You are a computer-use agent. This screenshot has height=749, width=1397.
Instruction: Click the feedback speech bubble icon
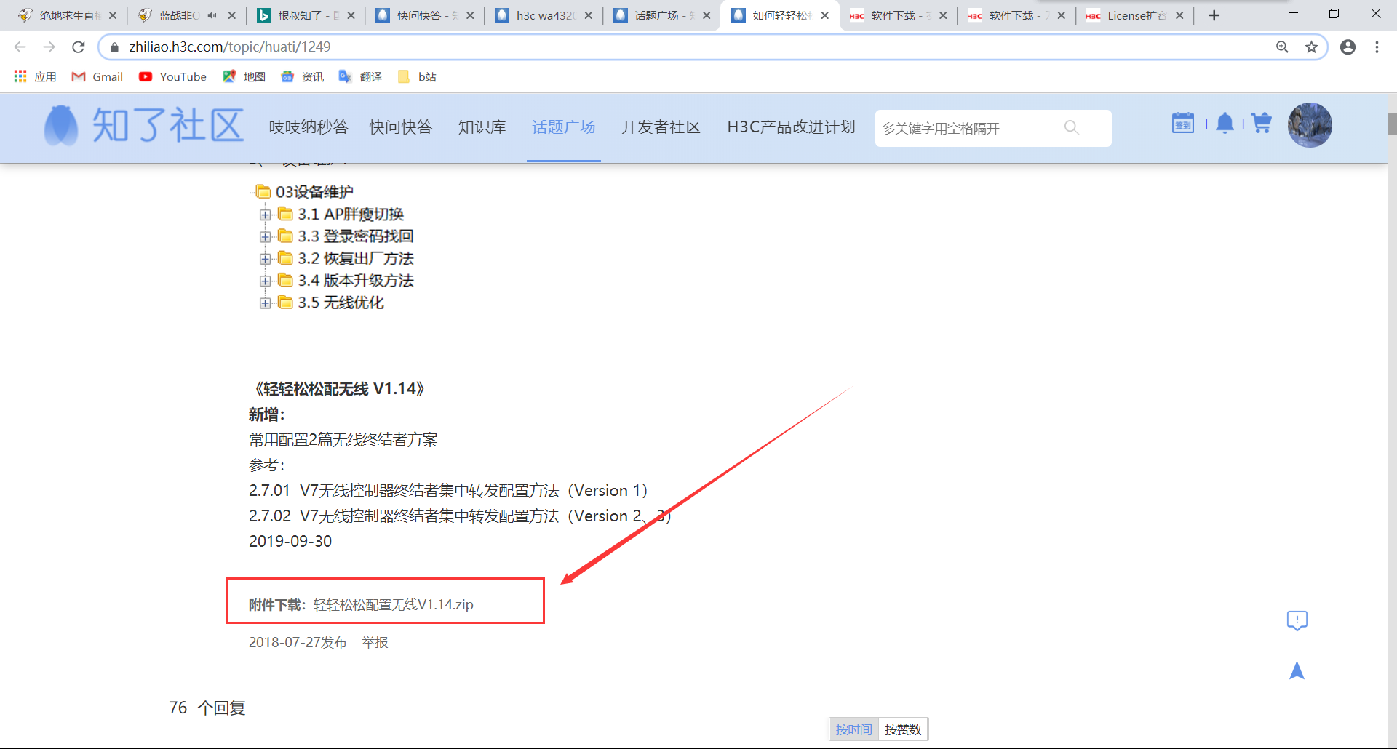(1297, 620)
